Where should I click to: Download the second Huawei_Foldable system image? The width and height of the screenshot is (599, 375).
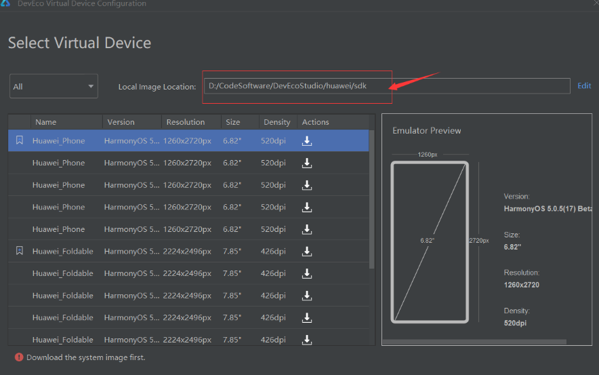(x=307, y=273)
